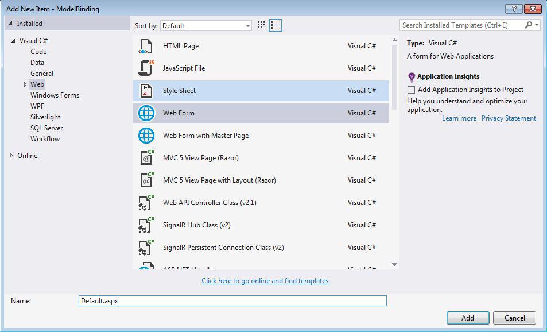Select the HTML Page template icon

pyautogui.click(x=146, y=45)
